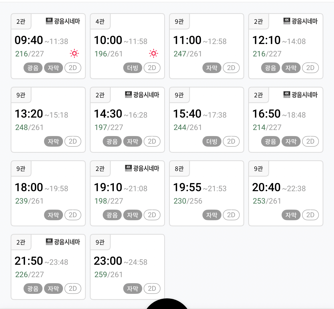Screen dimensions: 334x309
Task: Click the 4K Laser icon on the 12:10 showtime
Action: [x=287, y=21]
